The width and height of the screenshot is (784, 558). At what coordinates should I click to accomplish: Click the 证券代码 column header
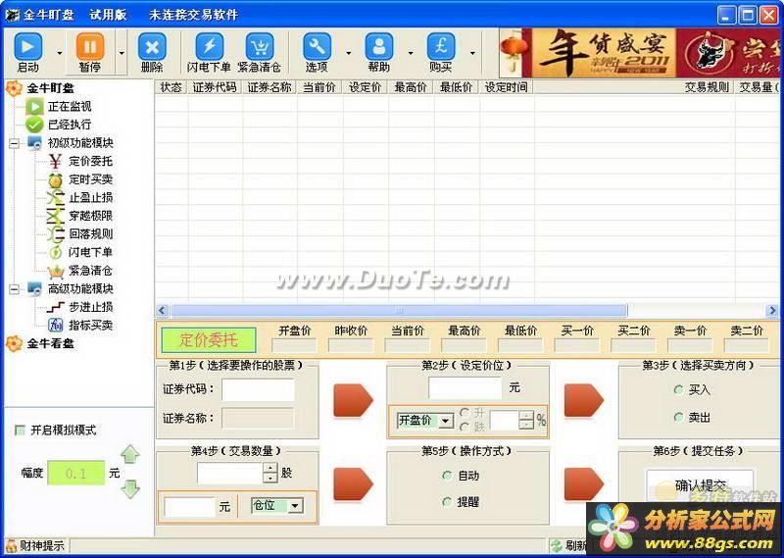215,87
